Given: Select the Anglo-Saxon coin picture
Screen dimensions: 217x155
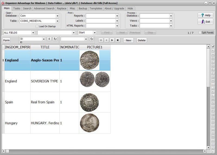Looking at the screenshot, I should click(90, 60).
